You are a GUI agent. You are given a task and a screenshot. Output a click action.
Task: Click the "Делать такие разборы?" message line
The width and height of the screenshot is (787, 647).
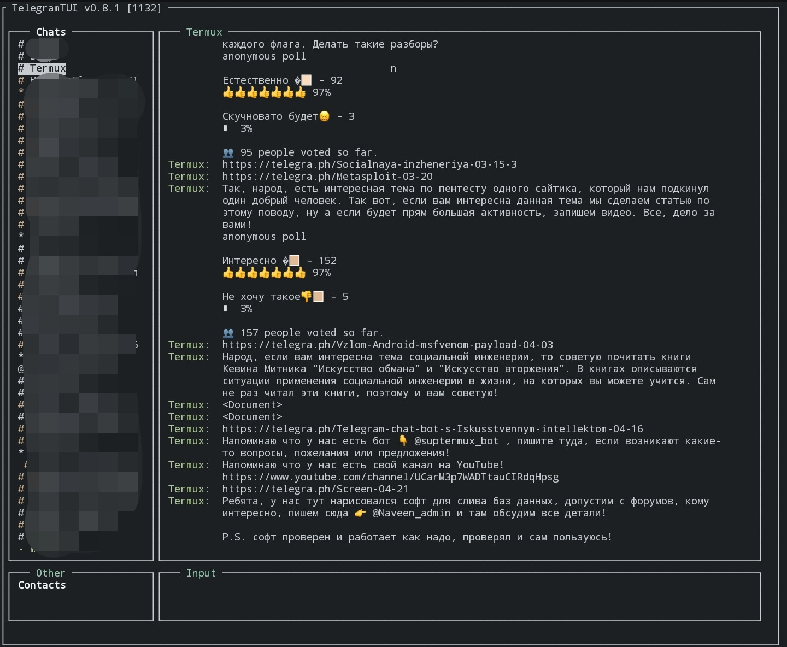point(330,44)
